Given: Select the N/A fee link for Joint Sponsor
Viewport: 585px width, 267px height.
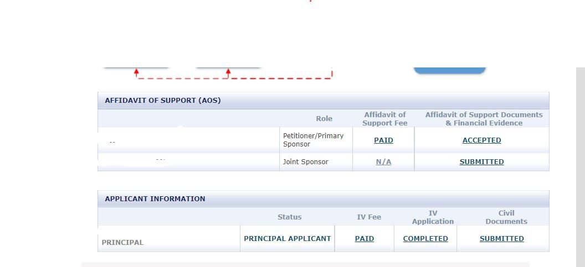Looking at the screenshot, I should pos(383,162).
